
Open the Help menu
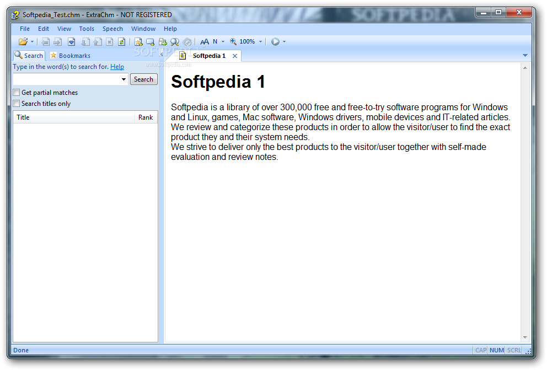click(170, 29)
